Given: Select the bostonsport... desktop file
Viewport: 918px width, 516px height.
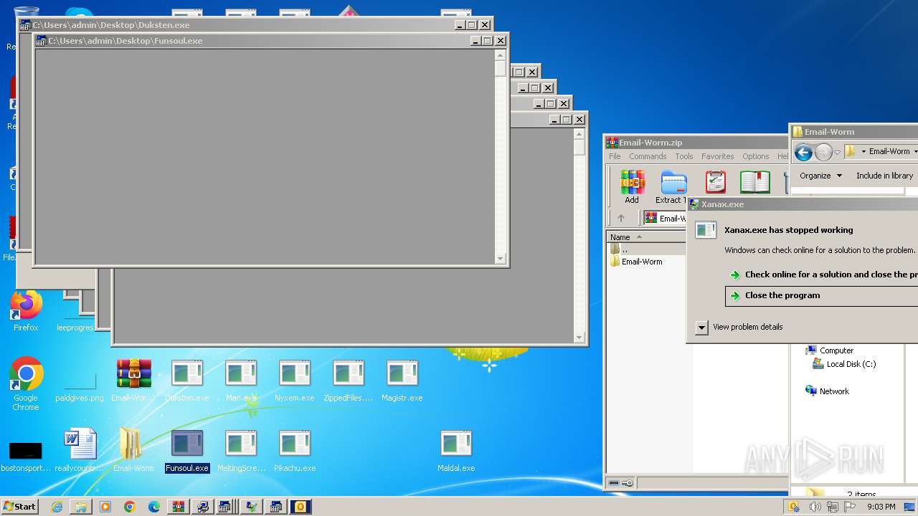Looking at the screenshot, I should pos(26,455).
